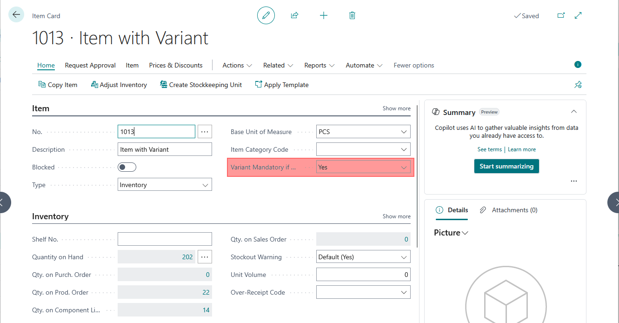Expand the Automate menu
This screenshot has height=323, width=619.
[x=364, y=65]
